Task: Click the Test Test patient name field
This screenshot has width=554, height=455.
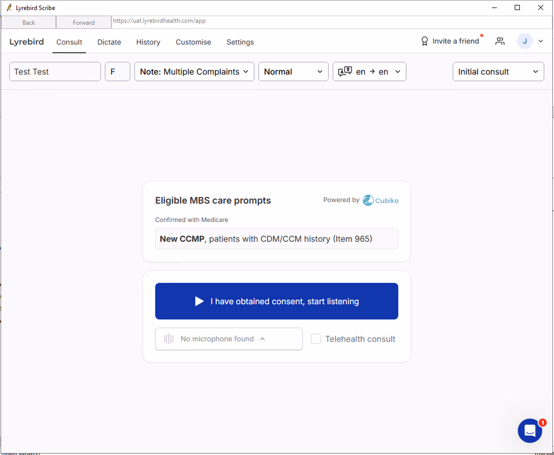Action: click(x=55, y=71)
